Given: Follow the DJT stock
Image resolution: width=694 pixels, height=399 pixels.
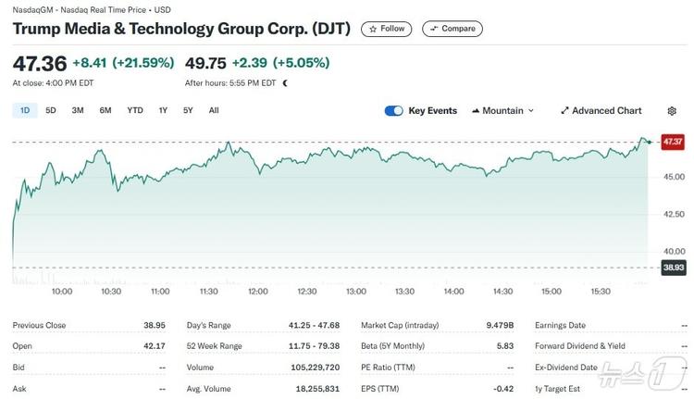Looking at the screenshot, I should 387,29.
